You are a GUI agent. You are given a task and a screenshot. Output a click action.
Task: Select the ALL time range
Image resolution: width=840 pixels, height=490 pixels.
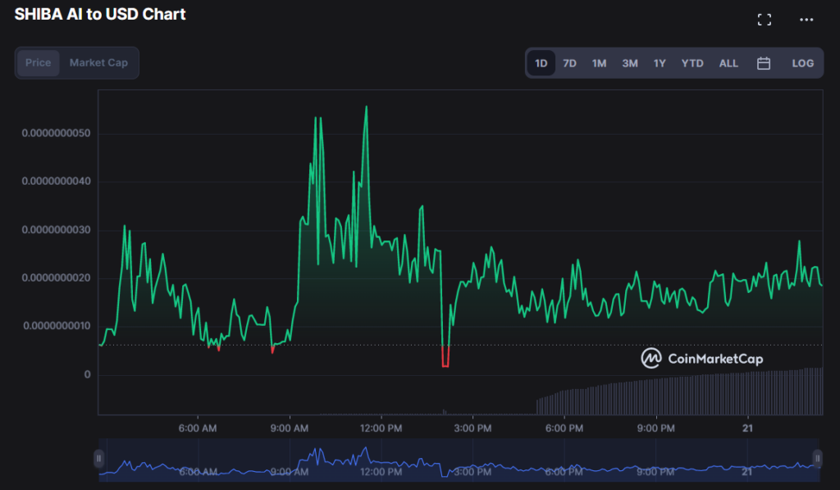click(x=728, y=62)
